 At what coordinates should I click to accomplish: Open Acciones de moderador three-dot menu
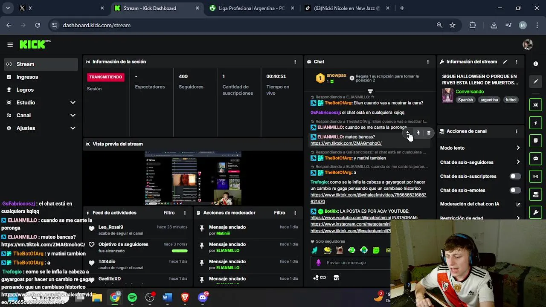coord(295,213)
